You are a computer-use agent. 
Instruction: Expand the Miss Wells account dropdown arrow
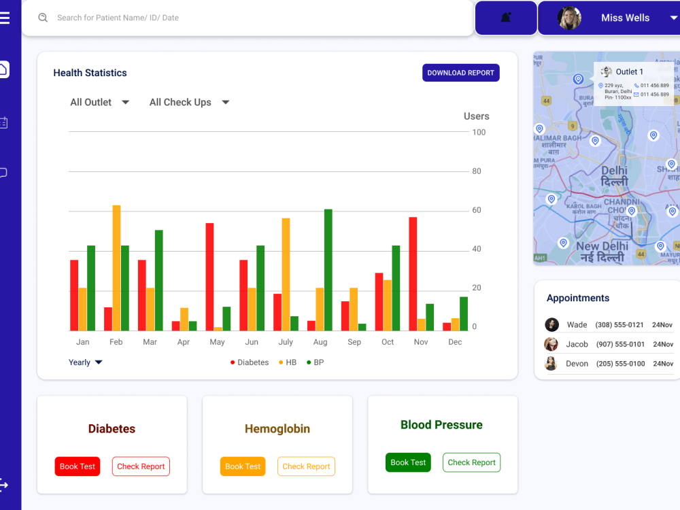[673, 18]
